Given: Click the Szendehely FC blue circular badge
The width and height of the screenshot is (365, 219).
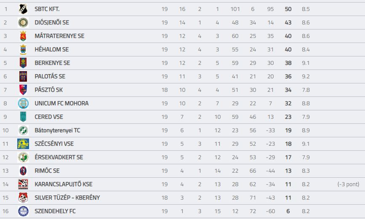Looking at the screenshot, I should (23, 211).
